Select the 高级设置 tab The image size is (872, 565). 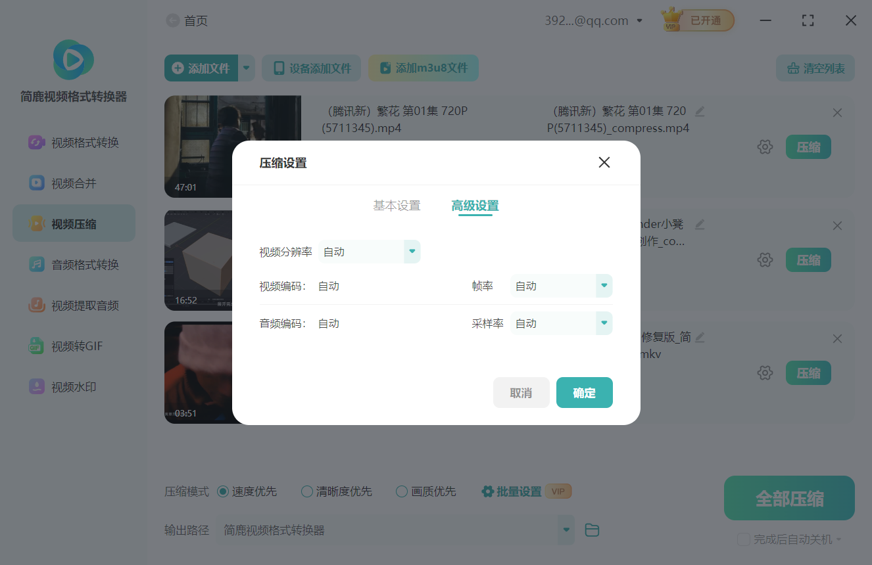coord(475,205)
